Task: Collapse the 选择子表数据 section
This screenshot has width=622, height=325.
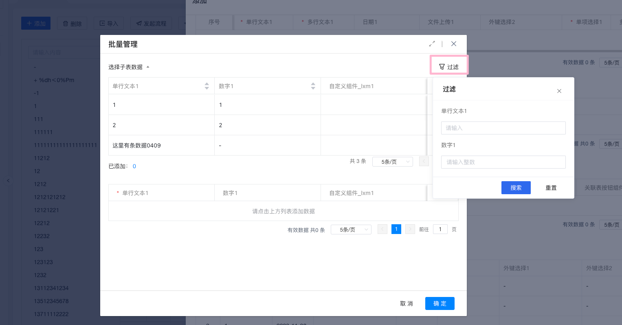Action: click(x=148, y=67)
